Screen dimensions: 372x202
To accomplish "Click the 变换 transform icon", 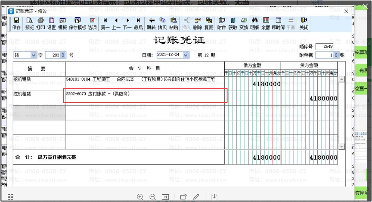I will (x=244, y=24).
